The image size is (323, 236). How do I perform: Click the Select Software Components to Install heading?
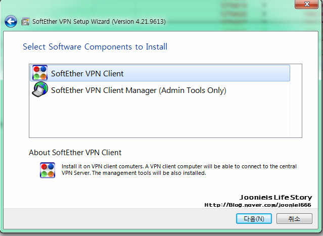(95, 47)
